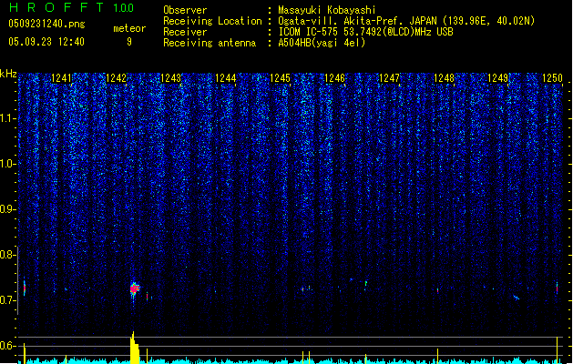Screen dimensions: 573x364
Task: Click the kHz axis unit label
Action: point(8,74)
